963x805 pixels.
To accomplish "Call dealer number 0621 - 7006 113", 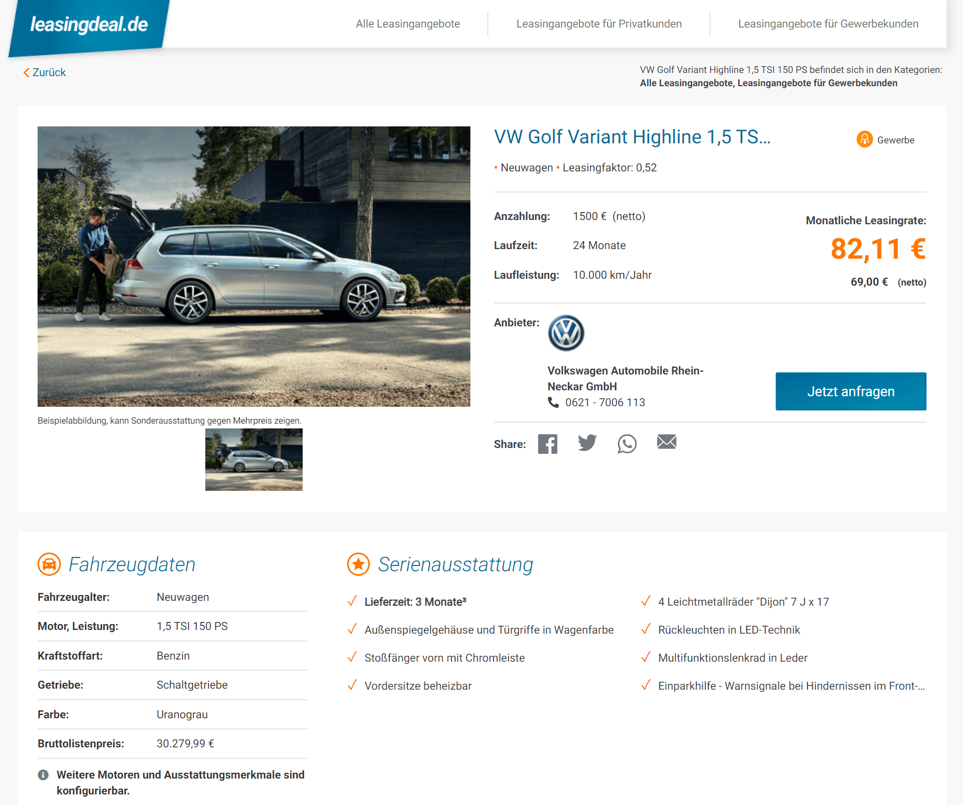I will [x=605, y=402].
